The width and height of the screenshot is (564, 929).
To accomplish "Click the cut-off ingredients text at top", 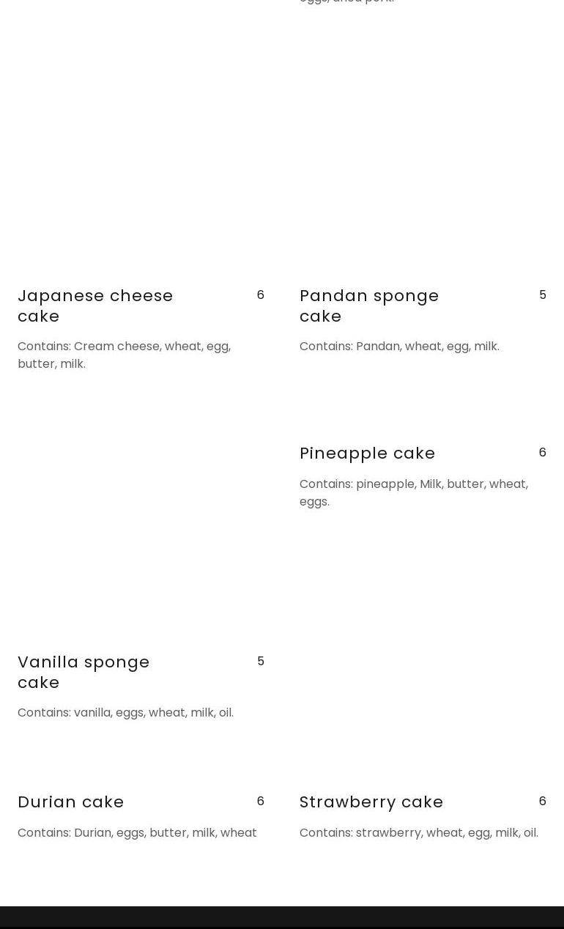I will tap(346, 2).
